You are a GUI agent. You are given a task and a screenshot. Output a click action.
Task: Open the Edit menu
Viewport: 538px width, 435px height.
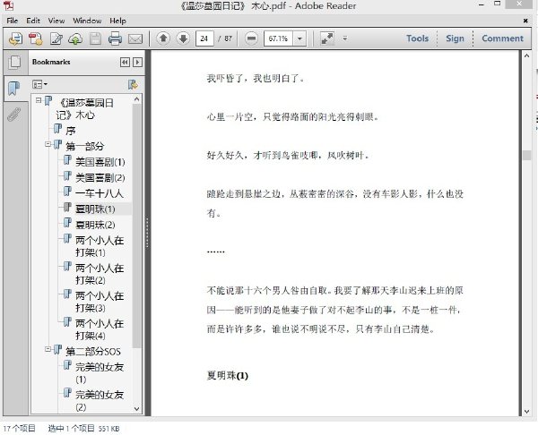tap(33, 21)
